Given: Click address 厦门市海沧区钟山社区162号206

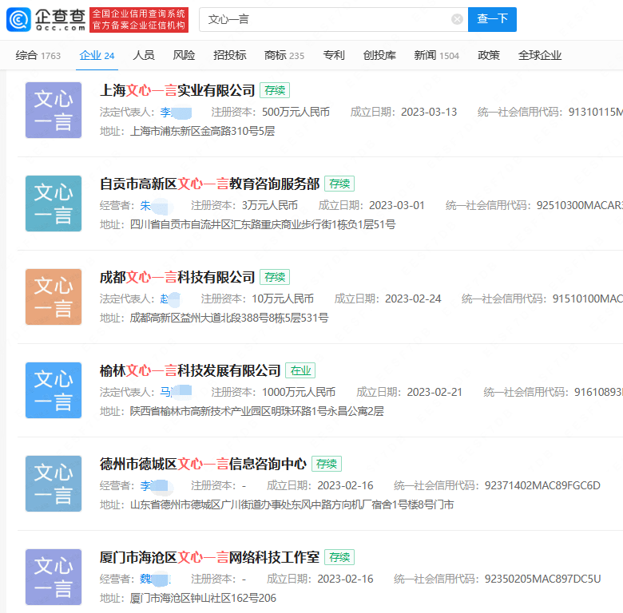Looking at the screenshot, I should (x=203, y=598).
